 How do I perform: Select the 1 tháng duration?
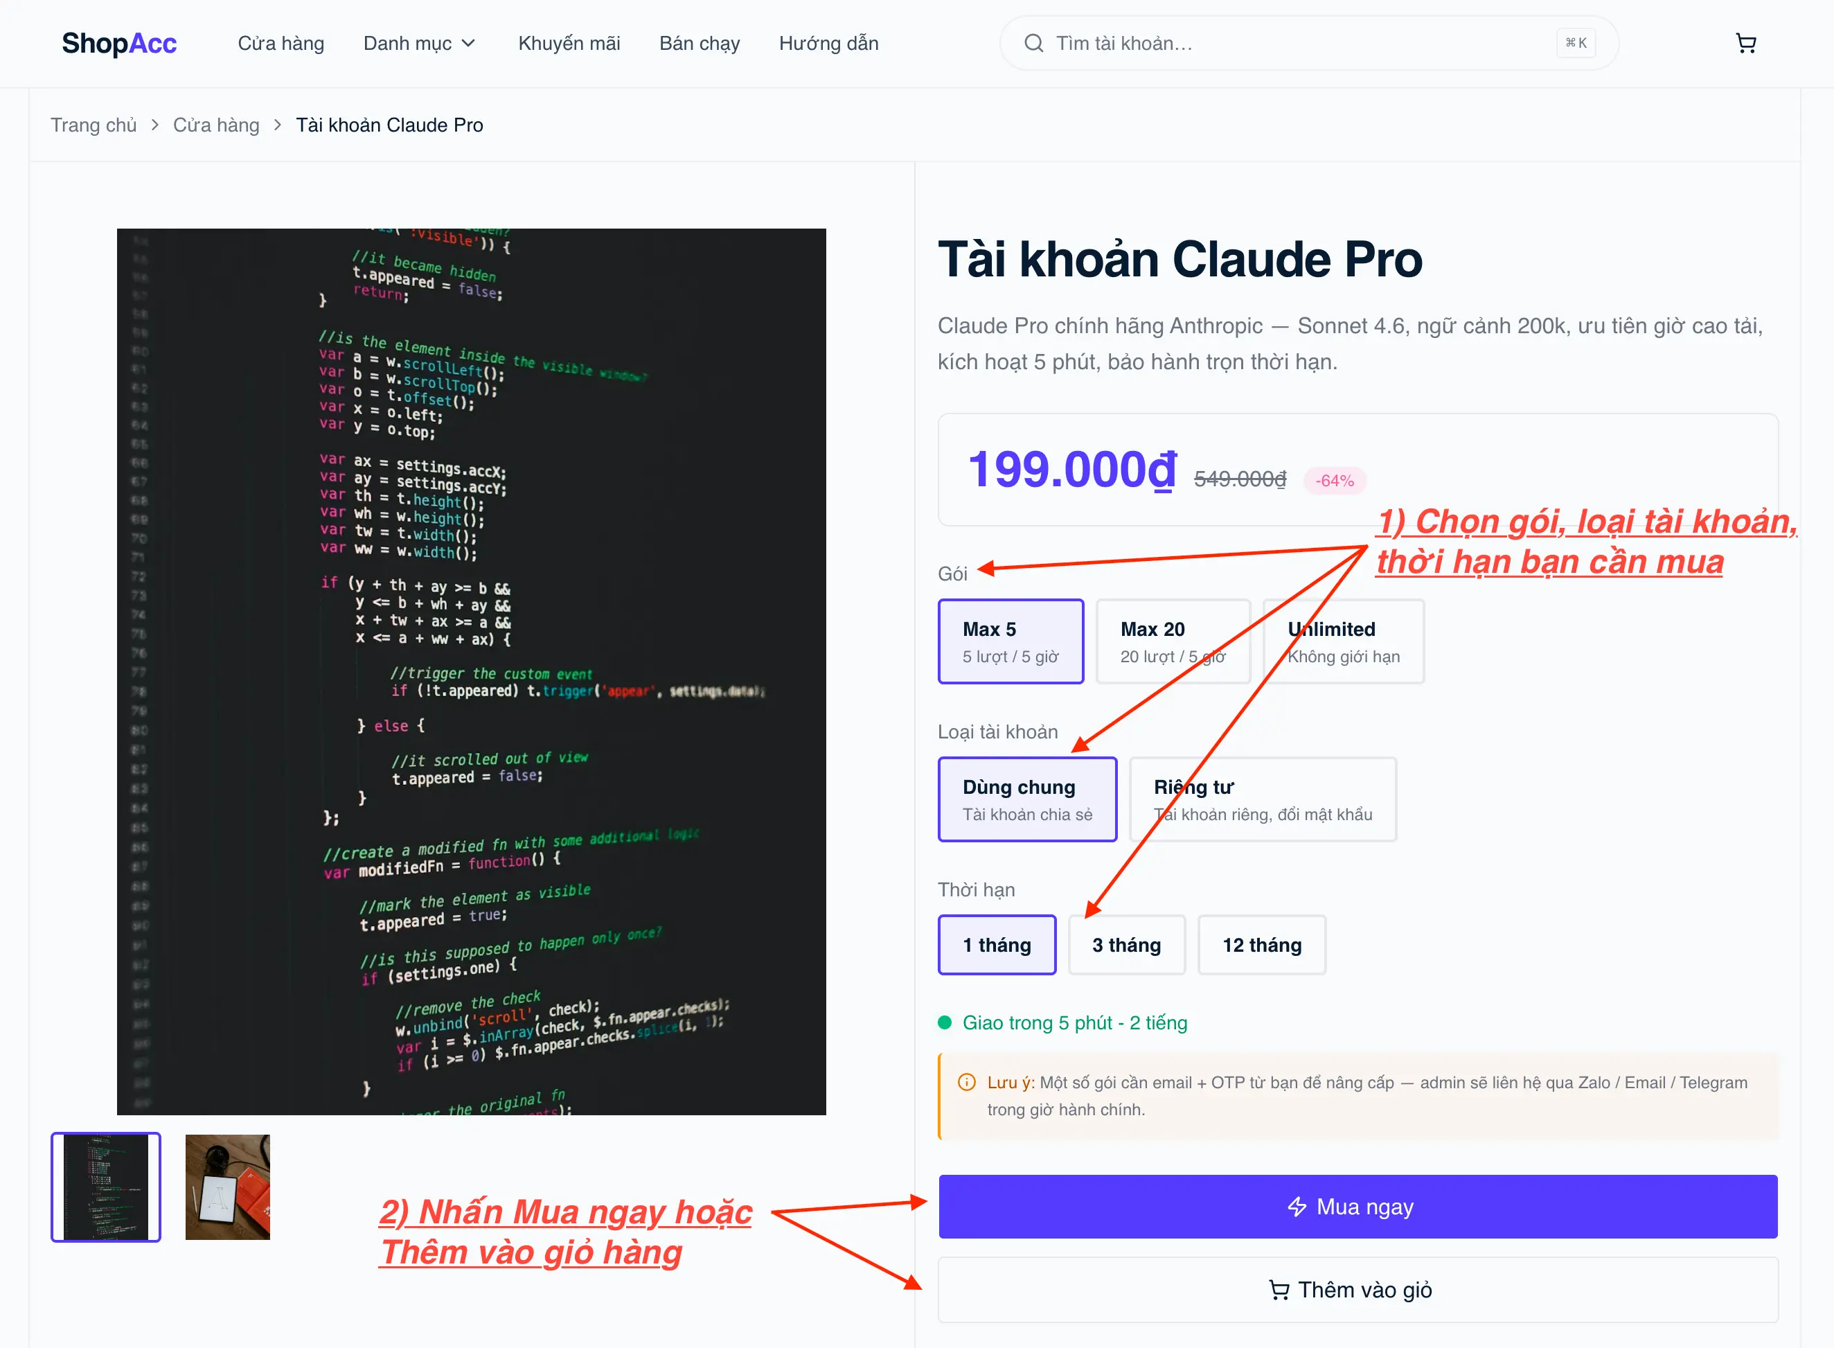997,945
